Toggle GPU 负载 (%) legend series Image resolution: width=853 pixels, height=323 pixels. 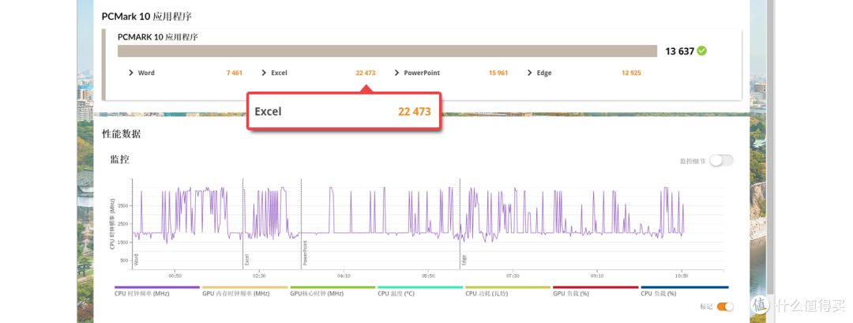tap(596, 291)
